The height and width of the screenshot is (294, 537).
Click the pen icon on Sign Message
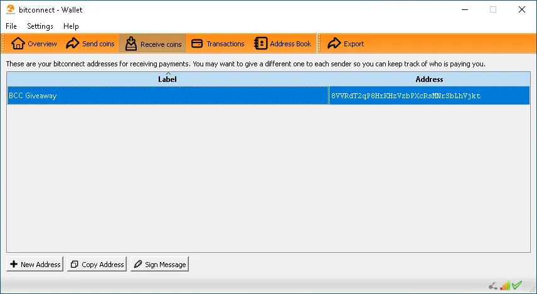pos(138,264)
